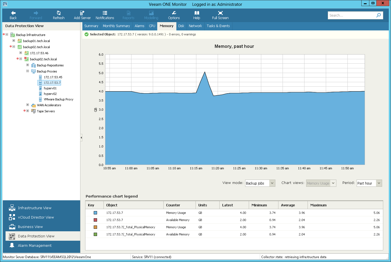The image size is (391, 262).
Task: Sort legend by Average column header
Action: (x=293, y=205)
